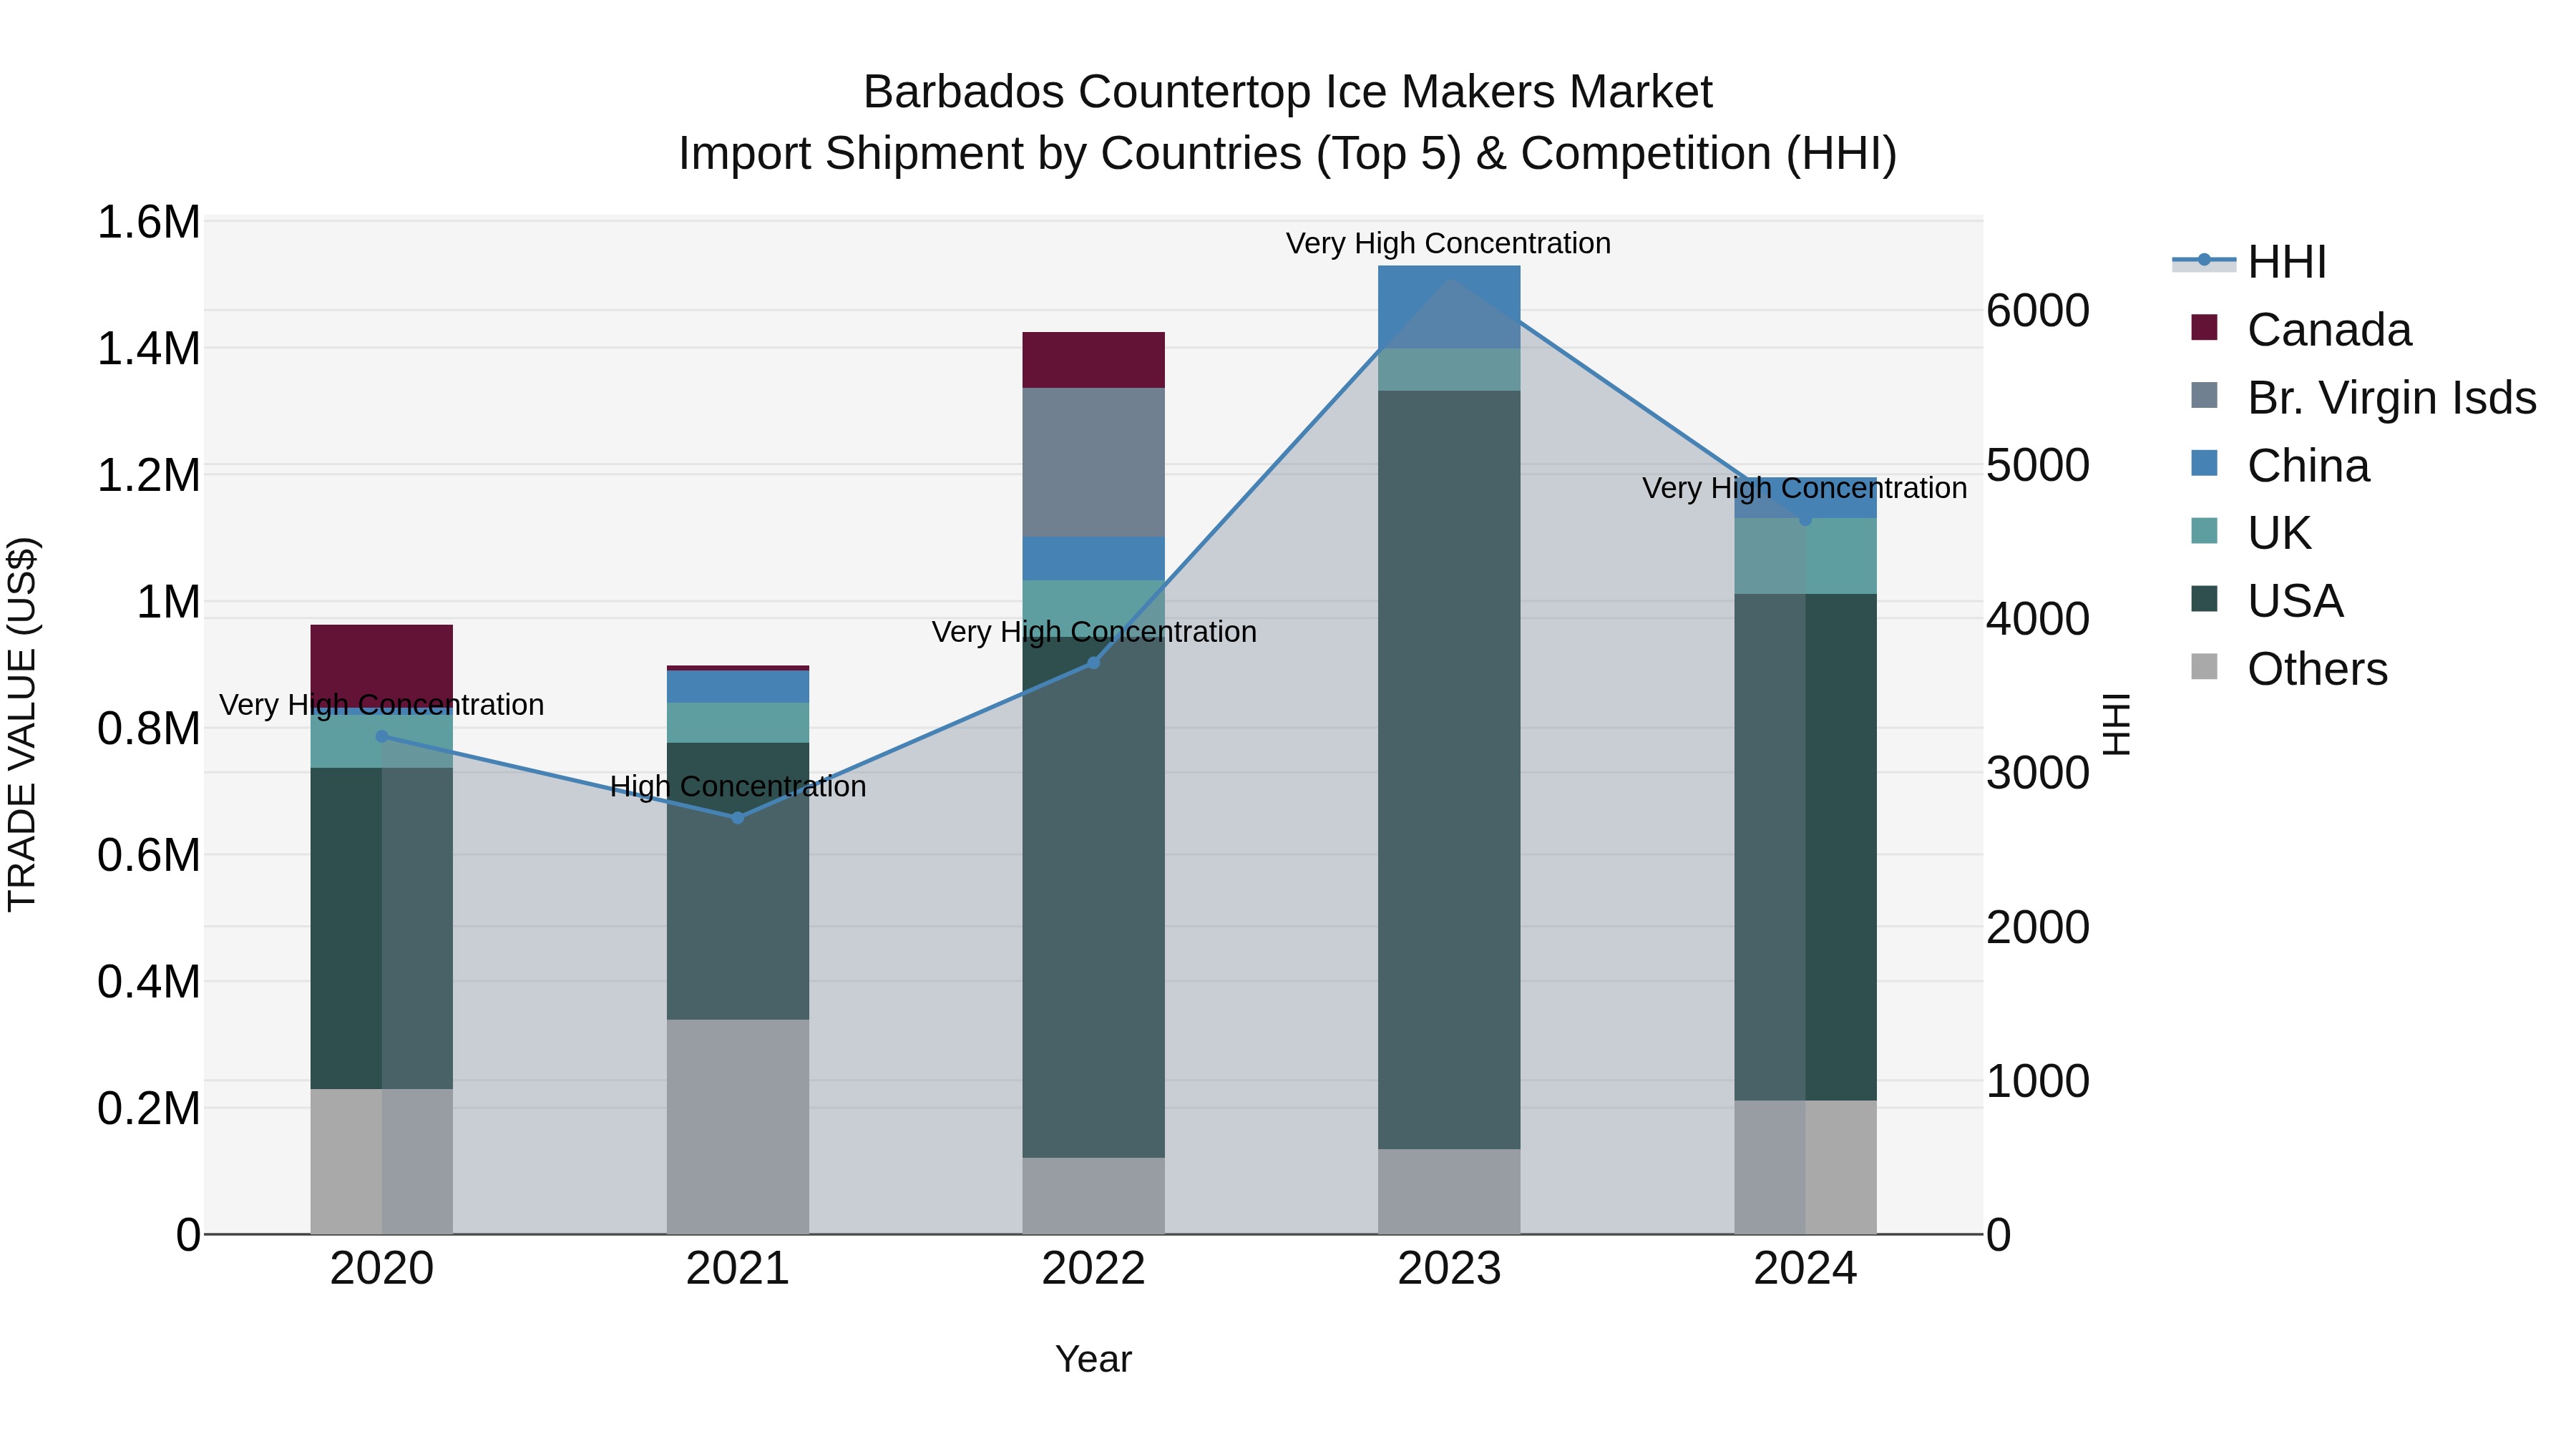
Task: Click the 'High Concentration' annotation at 2021
Action: pyautogui.click(x=738, y=787)
